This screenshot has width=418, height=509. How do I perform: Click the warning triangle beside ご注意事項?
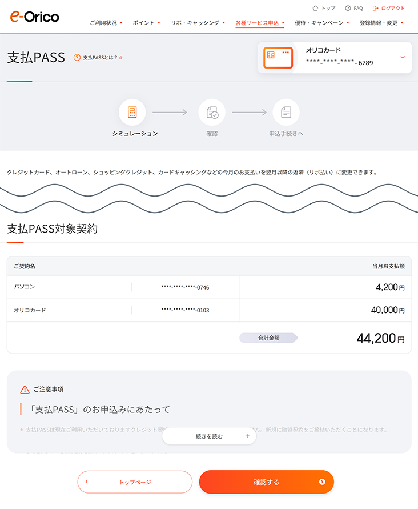point(25,389)
